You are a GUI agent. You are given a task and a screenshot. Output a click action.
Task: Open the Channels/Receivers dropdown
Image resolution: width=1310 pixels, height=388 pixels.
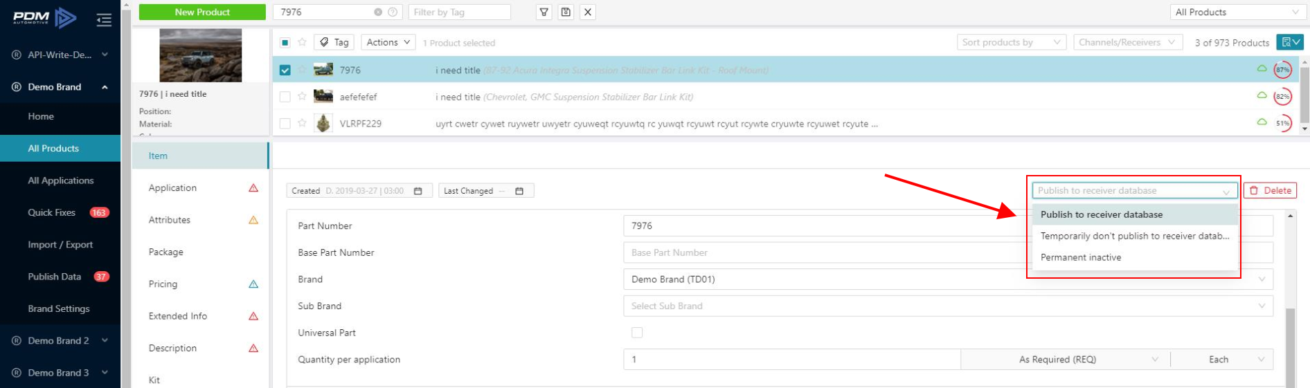1128,42
